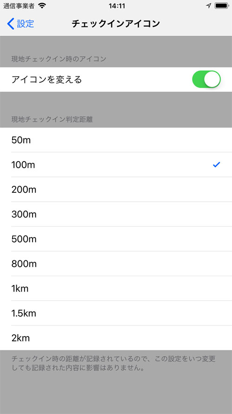Tap the blue checkmark beside 100m

[217, 165]
